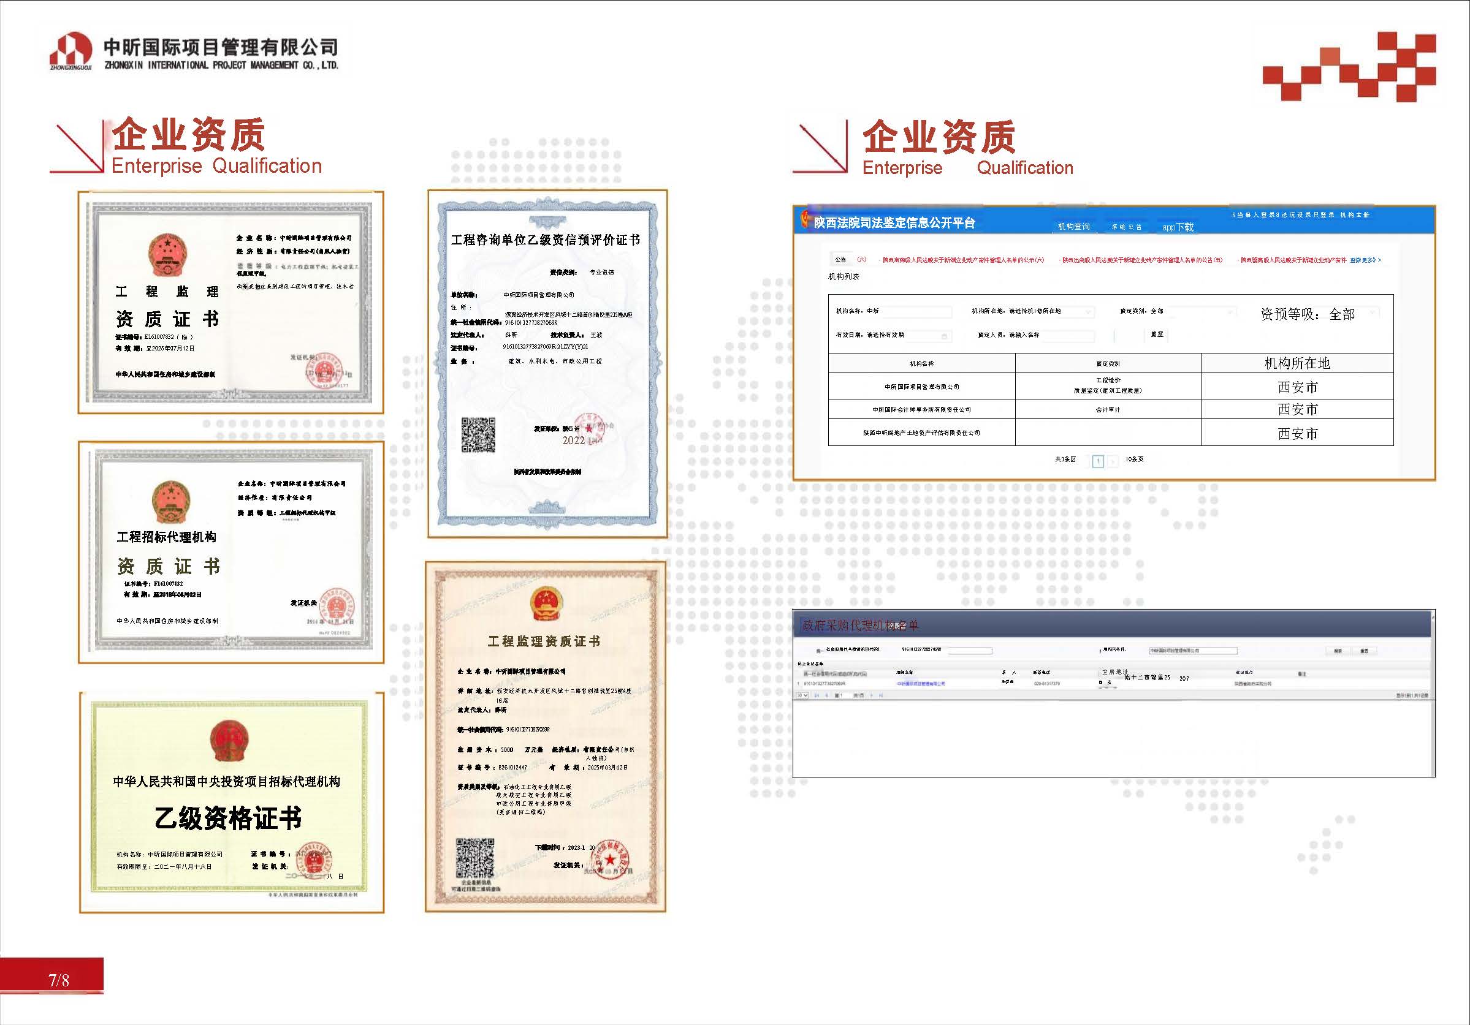Click the page number 7/8 label

(59, 980)
